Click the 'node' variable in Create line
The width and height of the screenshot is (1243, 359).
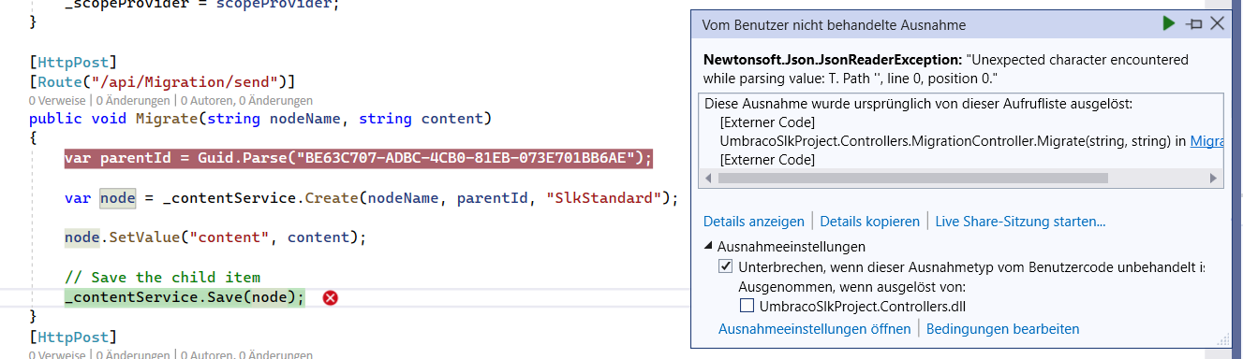pos(118,198)
